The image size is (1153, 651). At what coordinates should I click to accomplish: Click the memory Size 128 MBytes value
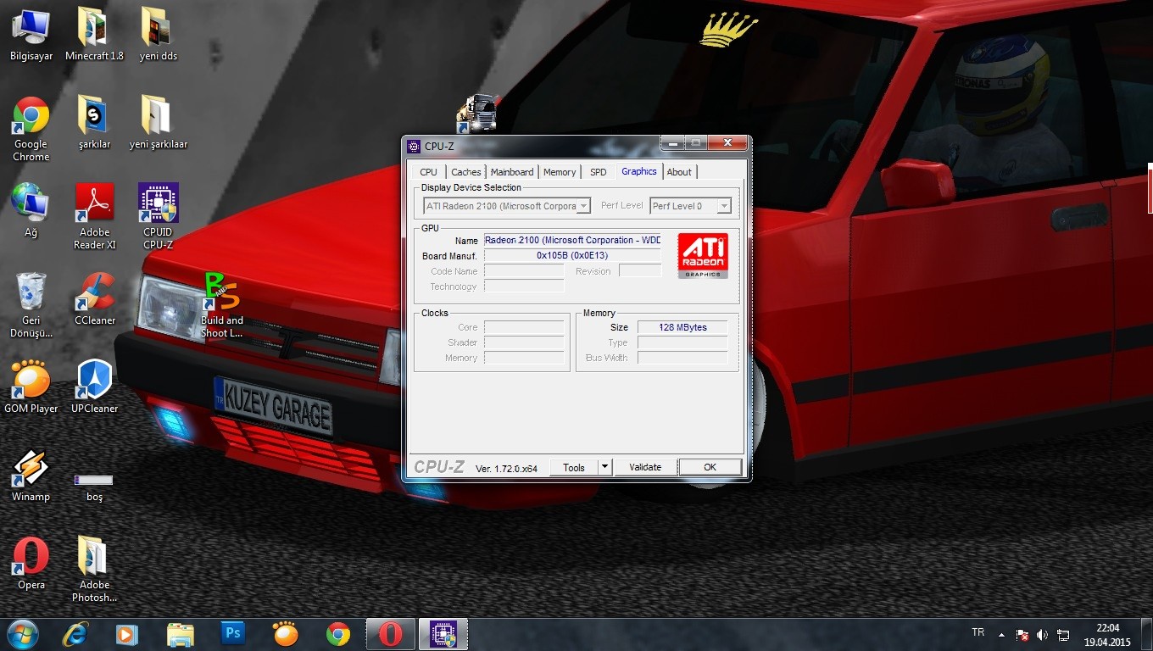click(682, 327)
